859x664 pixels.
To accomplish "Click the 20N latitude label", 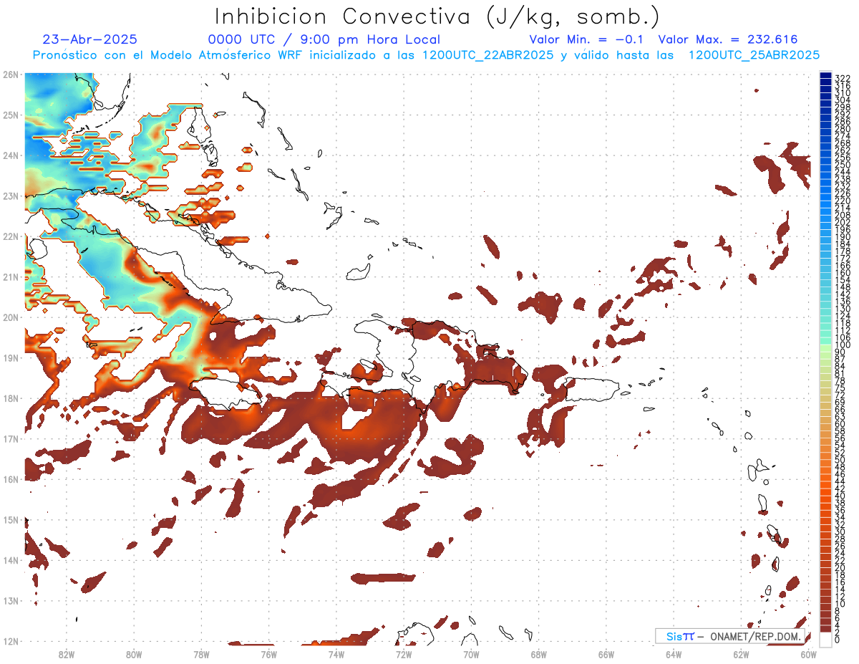I will pyautogui.click(x=11, y=317).
